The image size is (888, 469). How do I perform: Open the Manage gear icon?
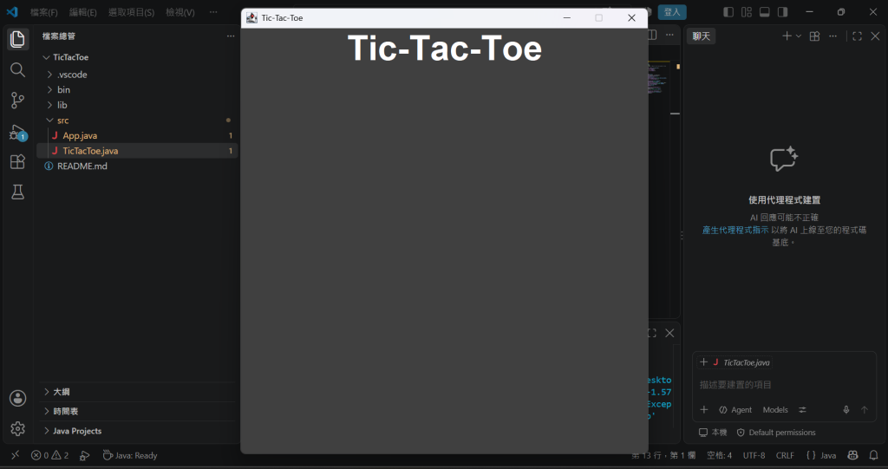pyautogui.click(x=17, y=429)
